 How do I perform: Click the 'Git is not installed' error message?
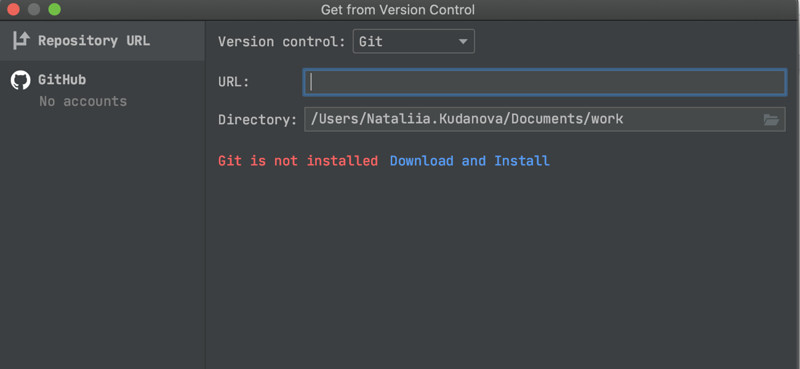tap(298, 161)
